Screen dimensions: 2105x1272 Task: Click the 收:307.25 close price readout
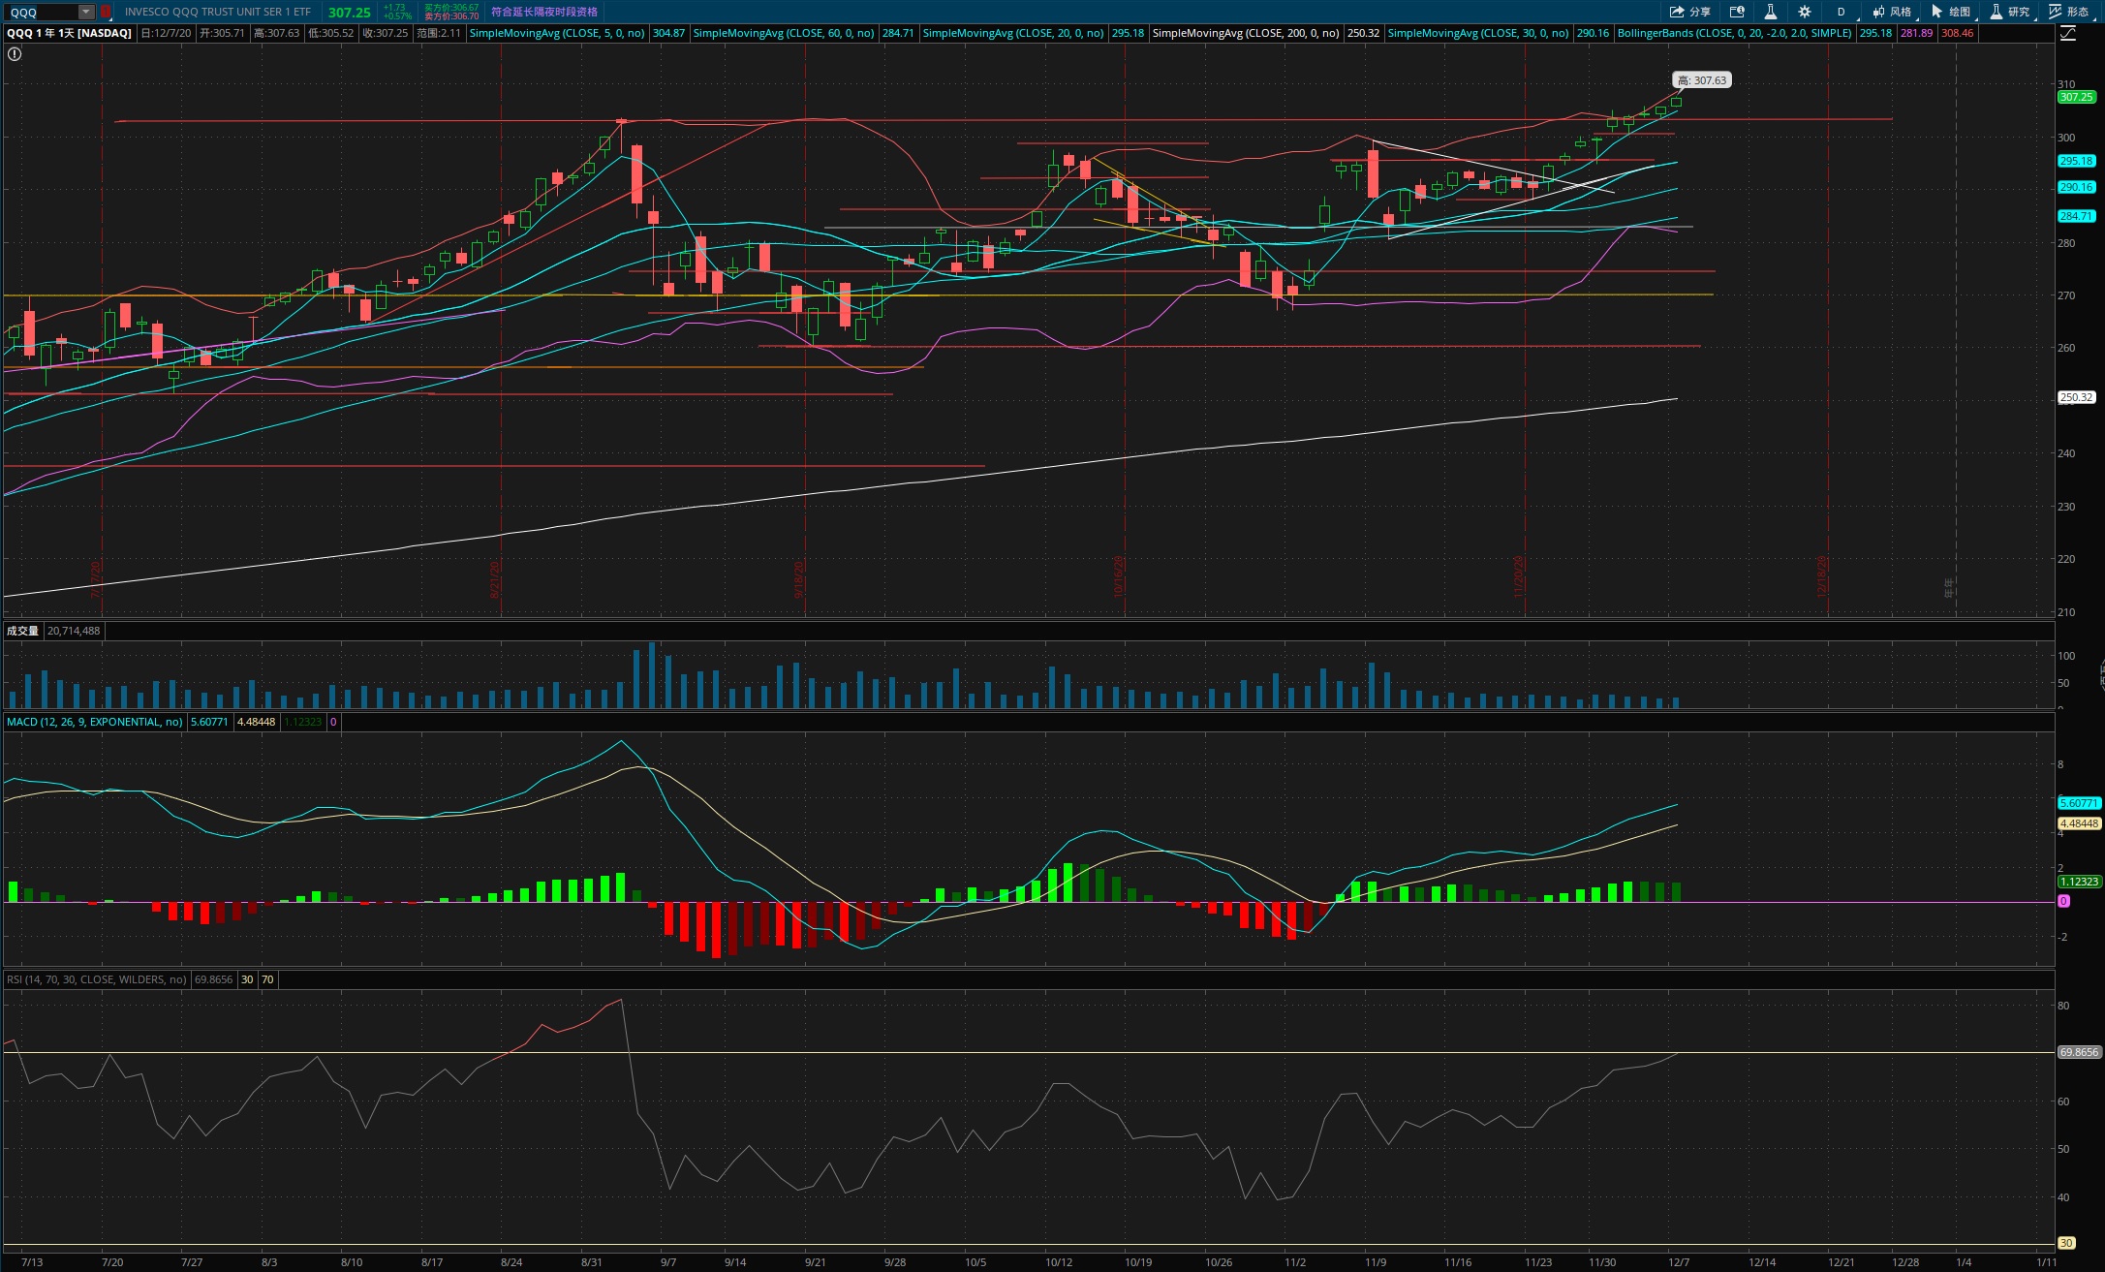386,33
